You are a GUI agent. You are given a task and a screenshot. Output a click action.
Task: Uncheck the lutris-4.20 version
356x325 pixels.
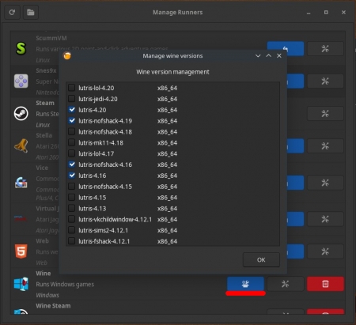pos(71,110)
